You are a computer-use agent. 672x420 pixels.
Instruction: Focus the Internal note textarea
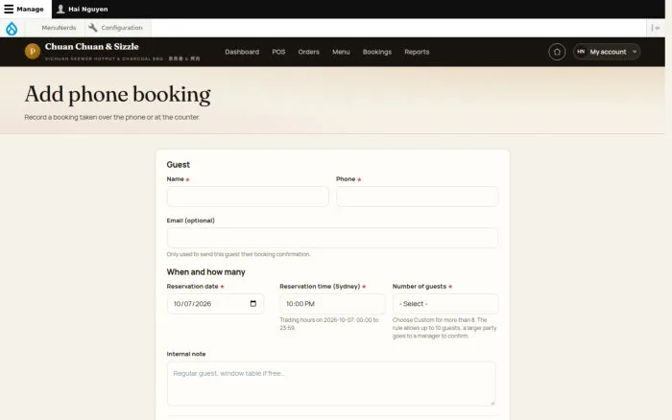click(x=331, y=384)
